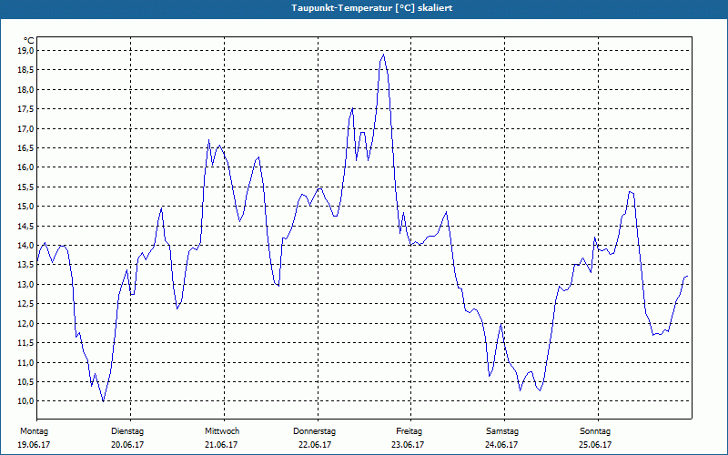Viewport: 728px width, 455px height.
Task: Select the 16,5 y-axis value
Action: pyautogui.click(x=25, y=148)
